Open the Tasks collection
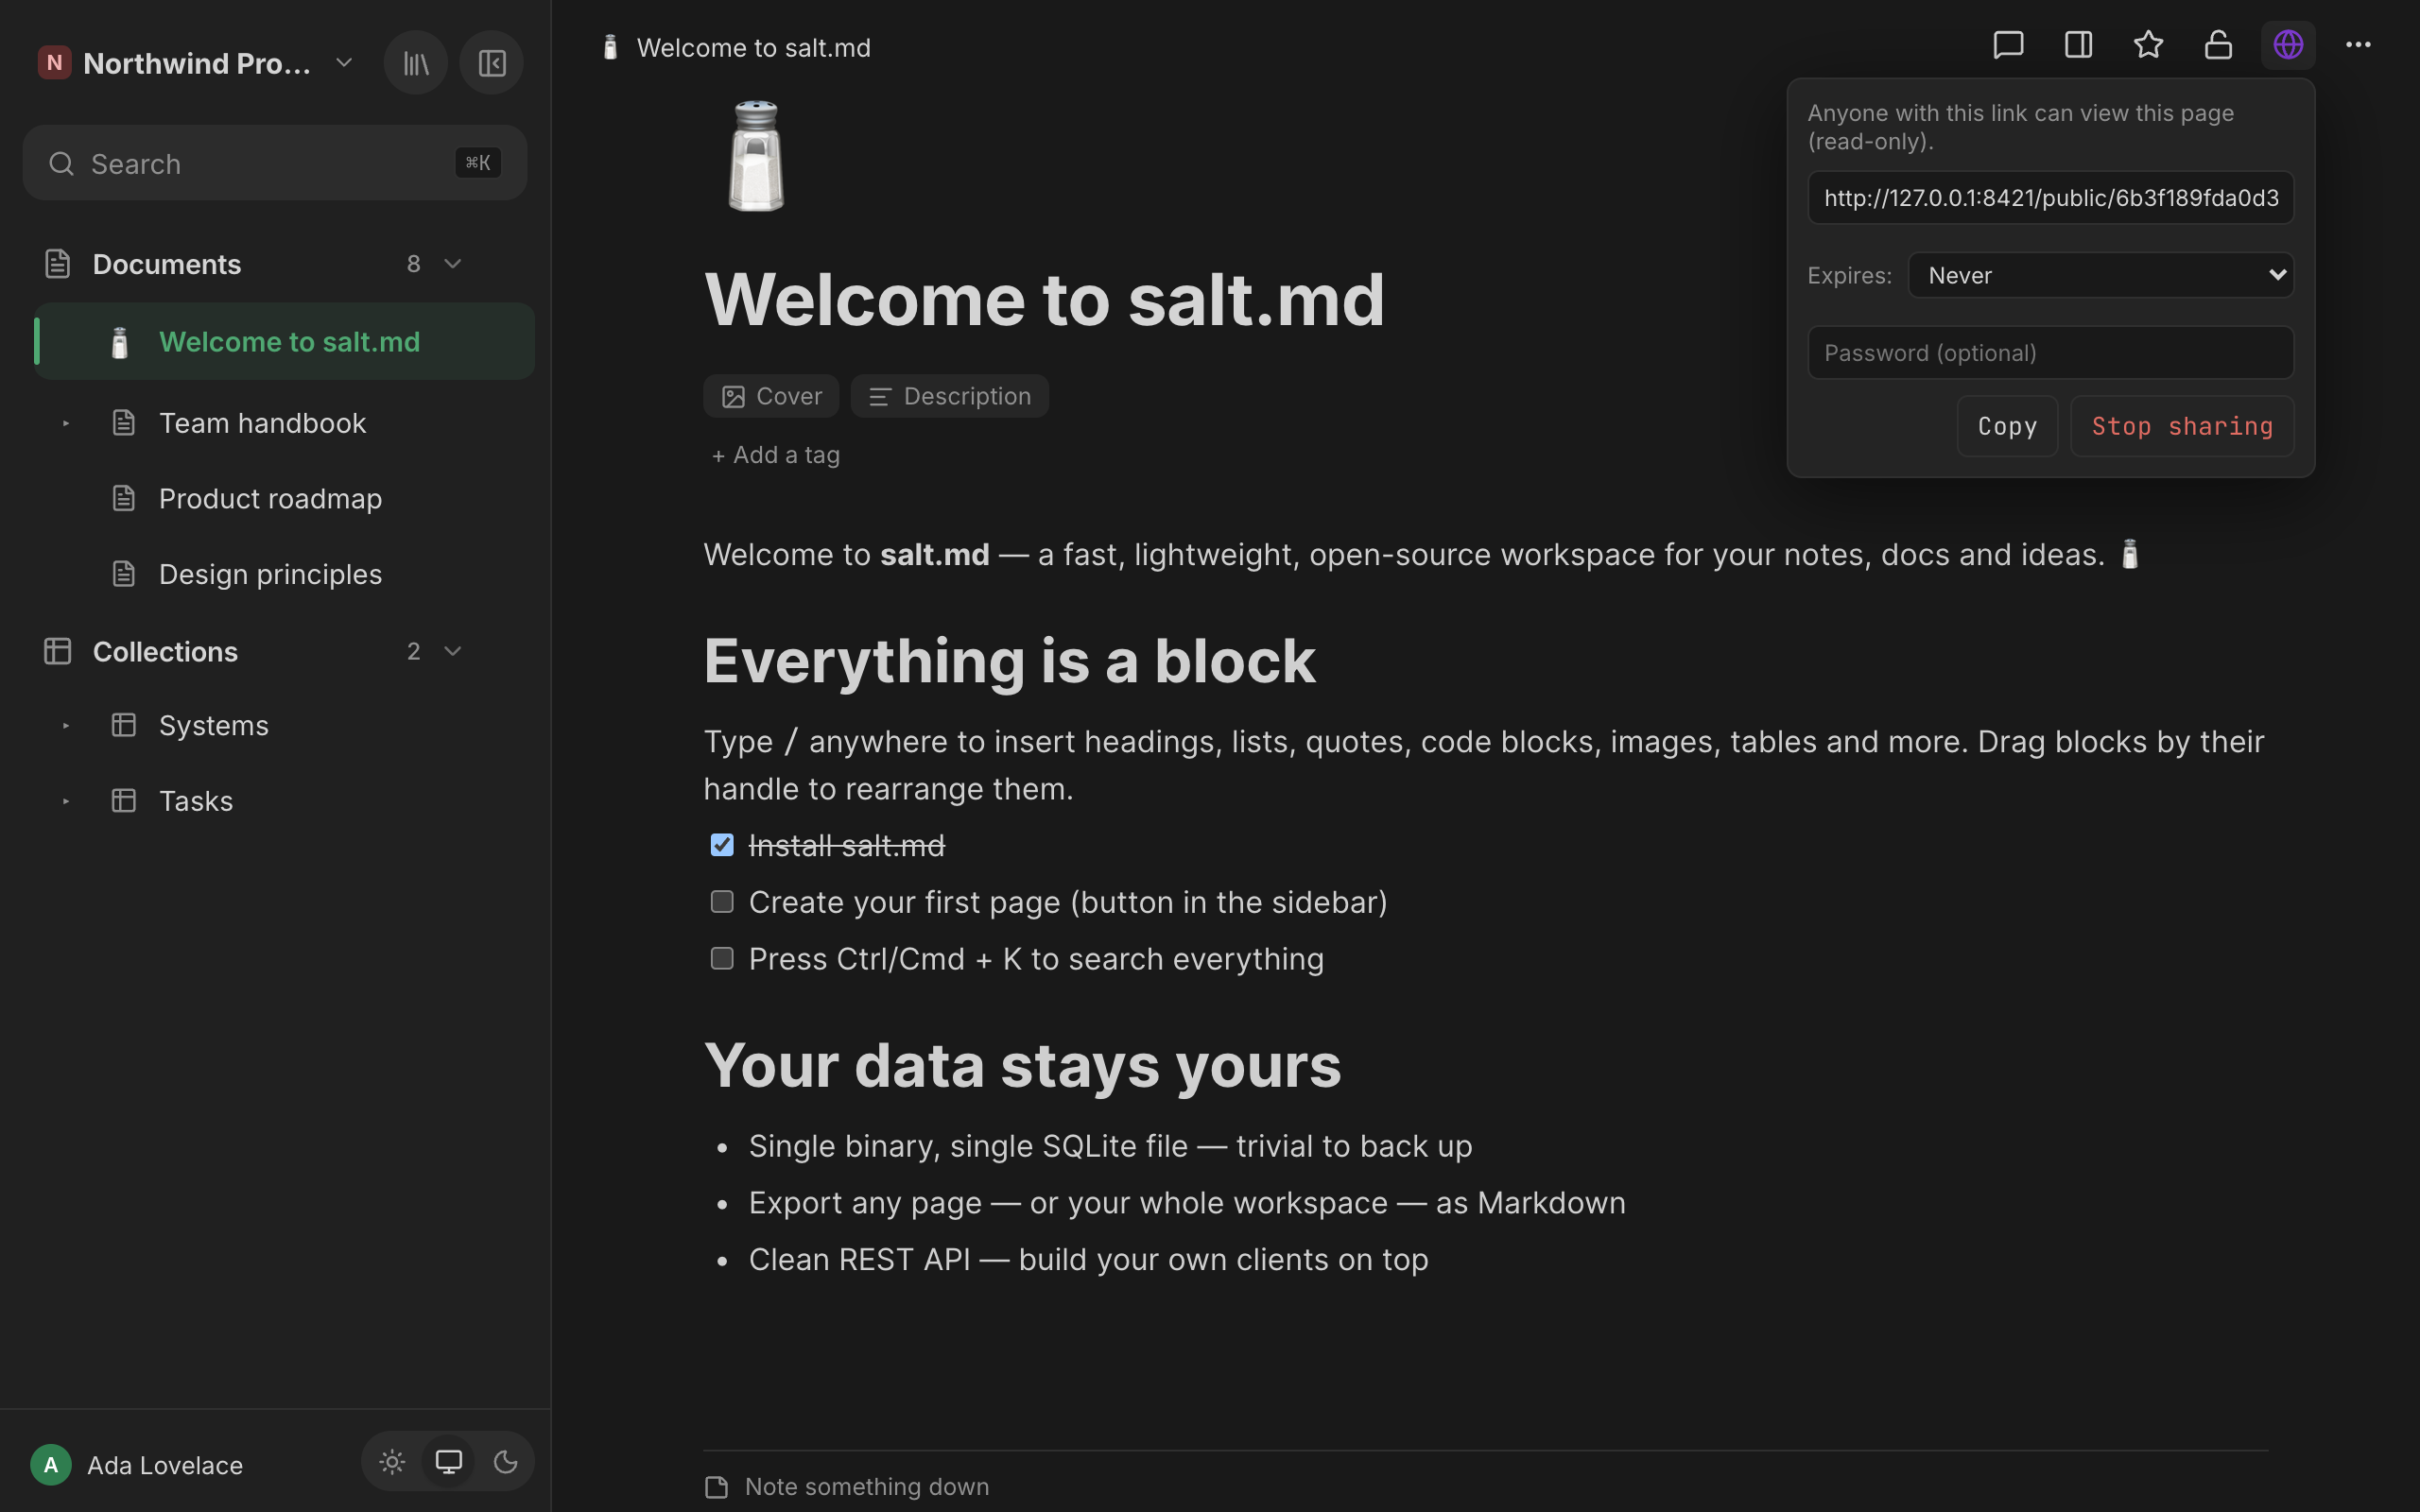 tap(196, 801)
